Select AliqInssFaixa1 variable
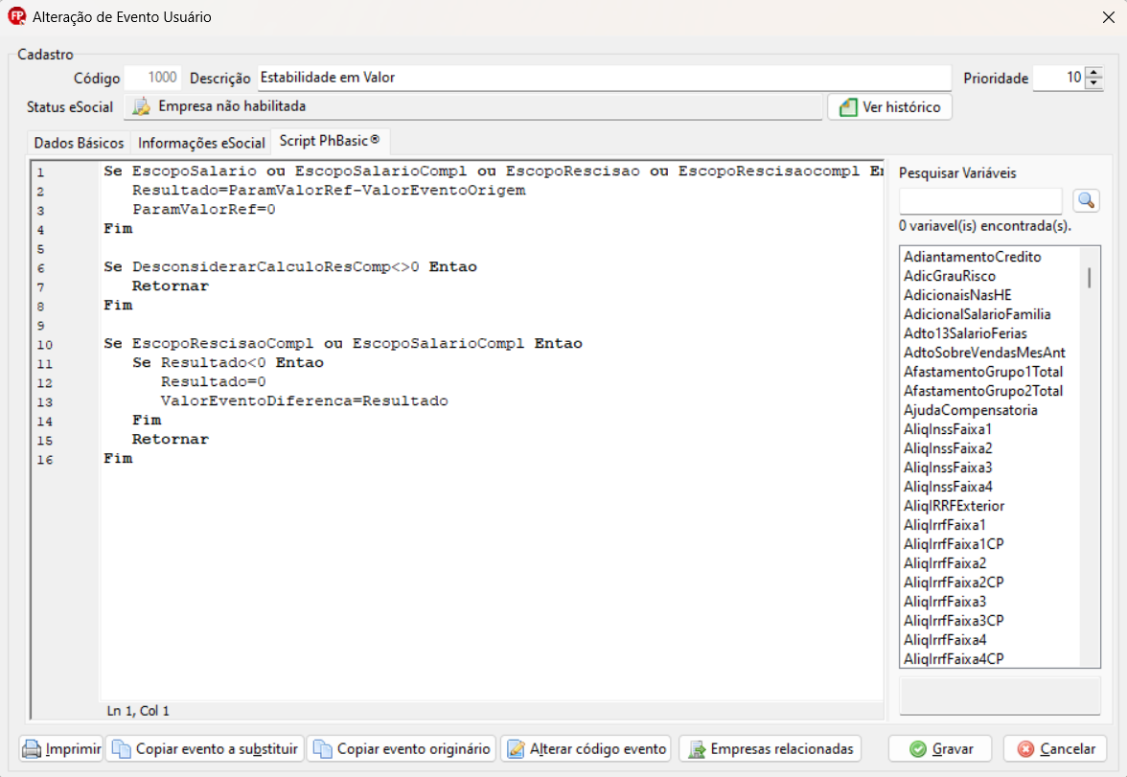Viewport: 1127px width, 777px height. (947, 430)
